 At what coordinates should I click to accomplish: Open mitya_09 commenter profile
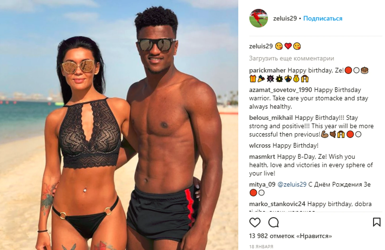[x=262, y=185]
